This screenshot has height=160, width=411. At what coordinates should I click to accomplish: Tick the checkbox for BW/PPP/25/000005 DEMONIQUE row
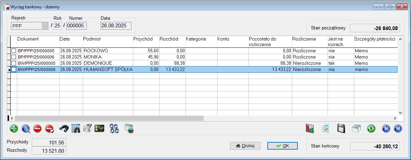point(14,63)
